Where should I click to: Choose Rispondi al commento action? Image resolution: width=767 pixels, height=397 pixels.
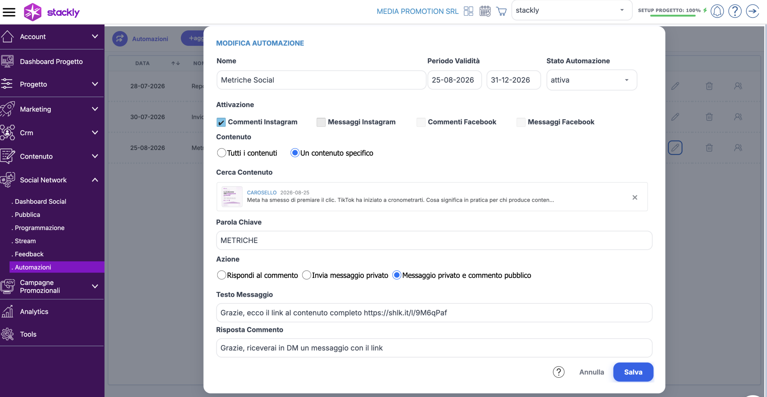[x=221, y=275]
